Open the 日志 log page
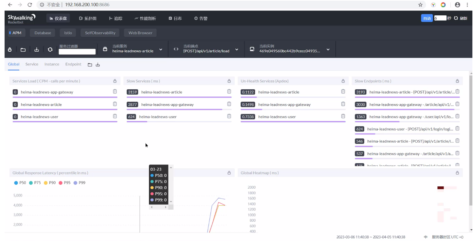Screen dimensions: 473x241 175,19
